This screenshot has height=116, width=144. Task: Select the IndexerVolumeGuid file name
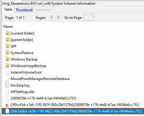[x=26, y=72]
